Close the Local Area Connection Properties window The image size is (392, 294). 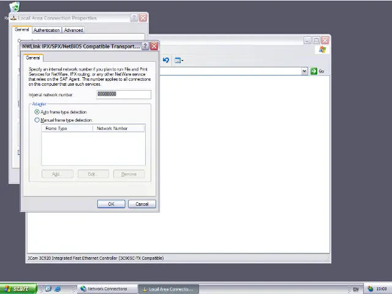[x=143, y=18]
